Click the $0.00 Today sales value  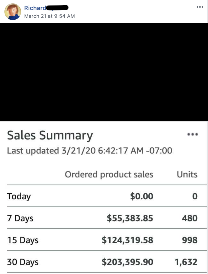[142, 196]
